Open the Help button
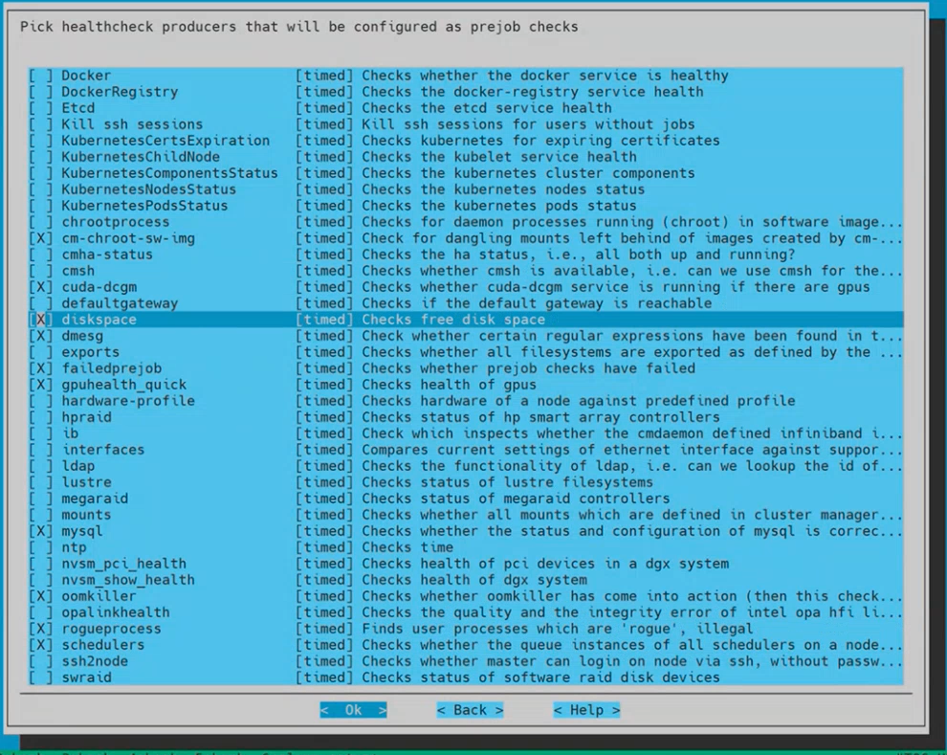The height and width of the screenshot is (755, 947). coord(586,710)
